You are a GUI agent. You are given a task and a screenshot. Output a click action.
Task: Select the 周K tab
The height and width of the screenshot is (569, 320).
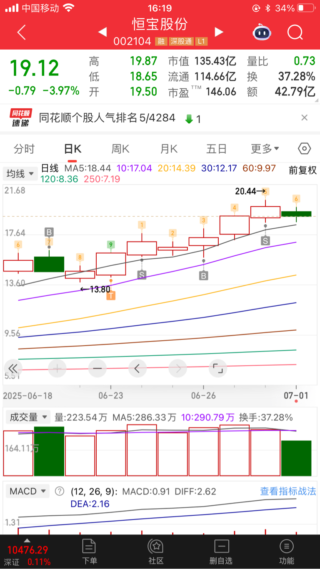[120, 149]
